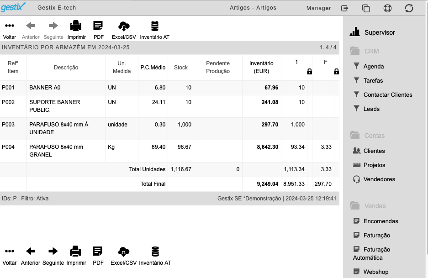Open Leads in the sidebar
Screen dimensions: 428x278
(x=371, y=109)
